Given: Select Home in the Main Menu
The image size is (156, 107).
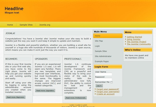Looking at the screenshot, I should [108, 36].
